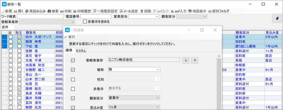Toggle 施主 checkbox for 田中 太郎 row

19,36
